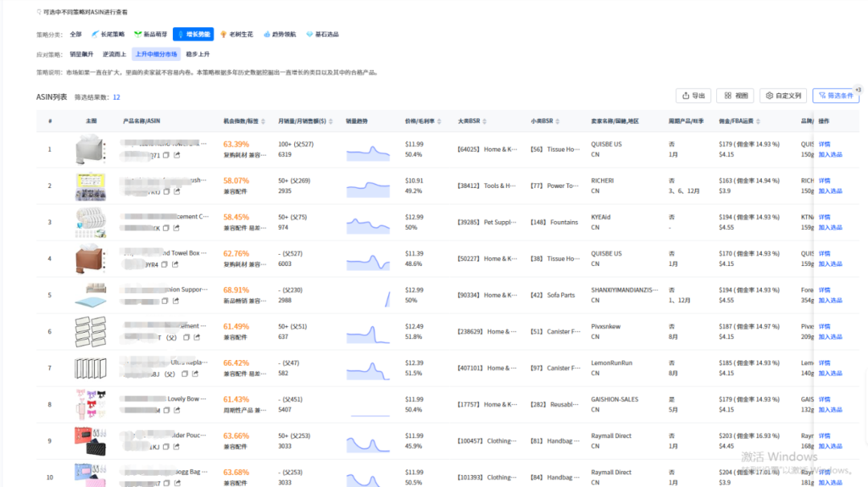Copy the ASIN in the Pivxsnkew row
Screen dimensions: 868x487
click(x=186, y=337)
